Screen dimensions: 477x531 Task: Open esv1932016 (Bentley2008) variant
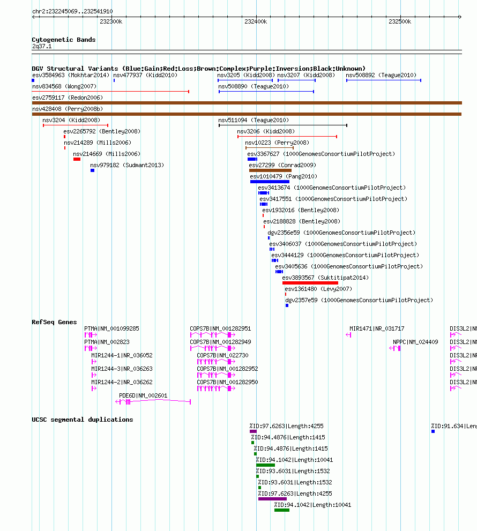[301, 210]
